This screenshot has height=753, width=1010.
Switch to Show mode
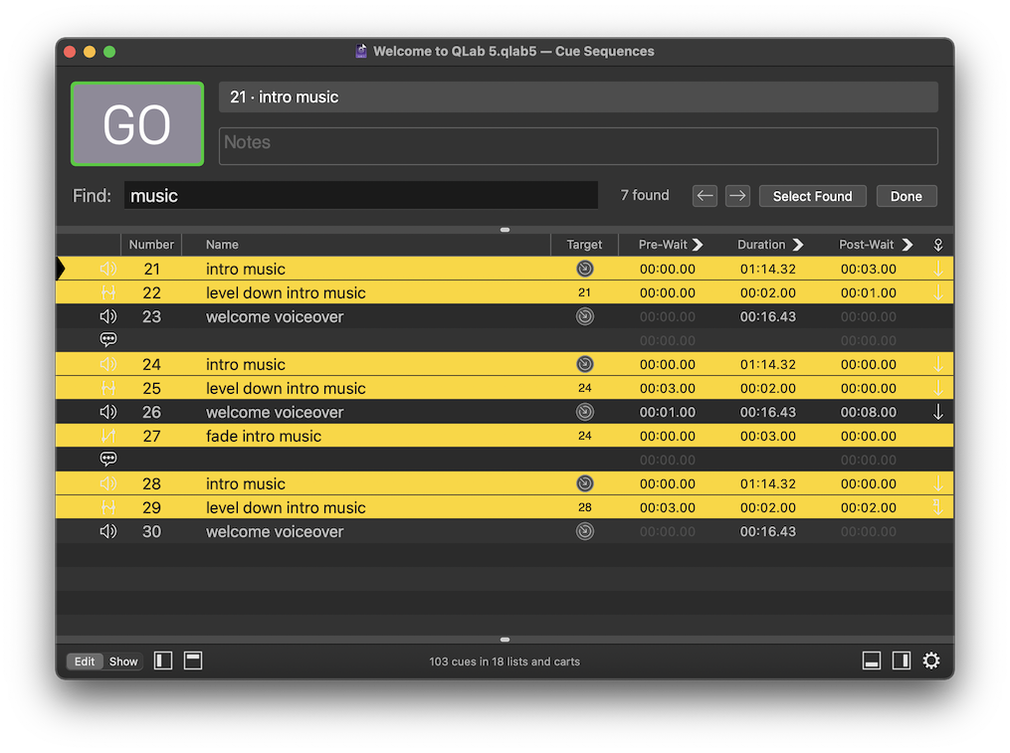pyautogui.click(x=123, y=661)
